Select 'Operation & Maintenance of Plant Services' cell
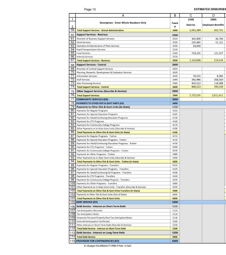Viewport: 226px width, 255px height. point(123,46)
